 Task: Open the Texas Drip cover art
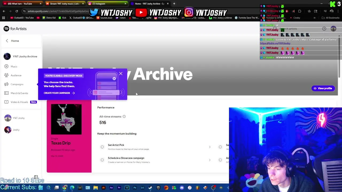[66, 119]
